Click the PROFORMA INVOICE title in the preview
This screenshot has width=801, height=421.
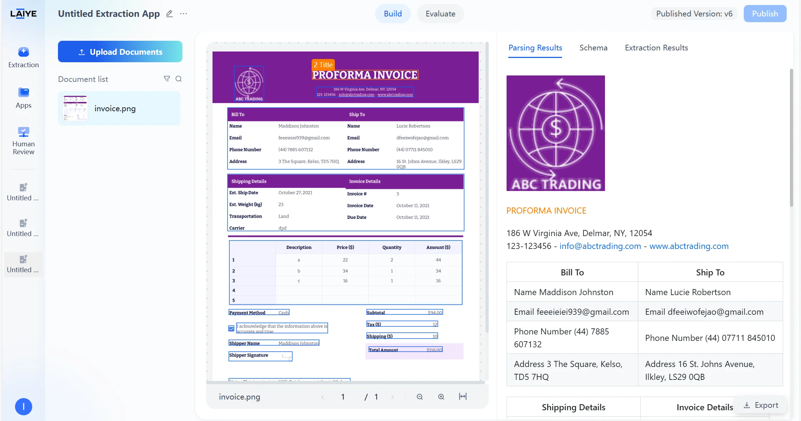(x=365, y=75)
